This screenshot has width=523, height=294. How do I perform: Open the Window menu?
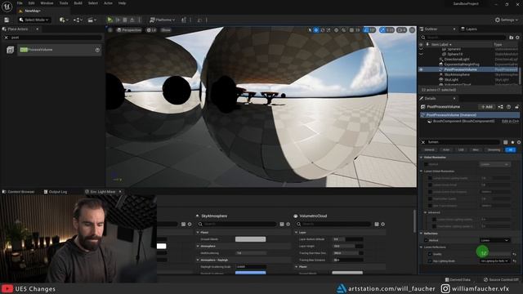(x=47, y=3)
